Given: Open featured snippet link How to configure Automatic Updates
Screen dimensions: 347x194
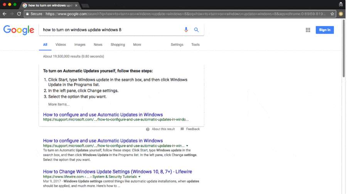Looking at the screenshot, I should pos(103,114).
